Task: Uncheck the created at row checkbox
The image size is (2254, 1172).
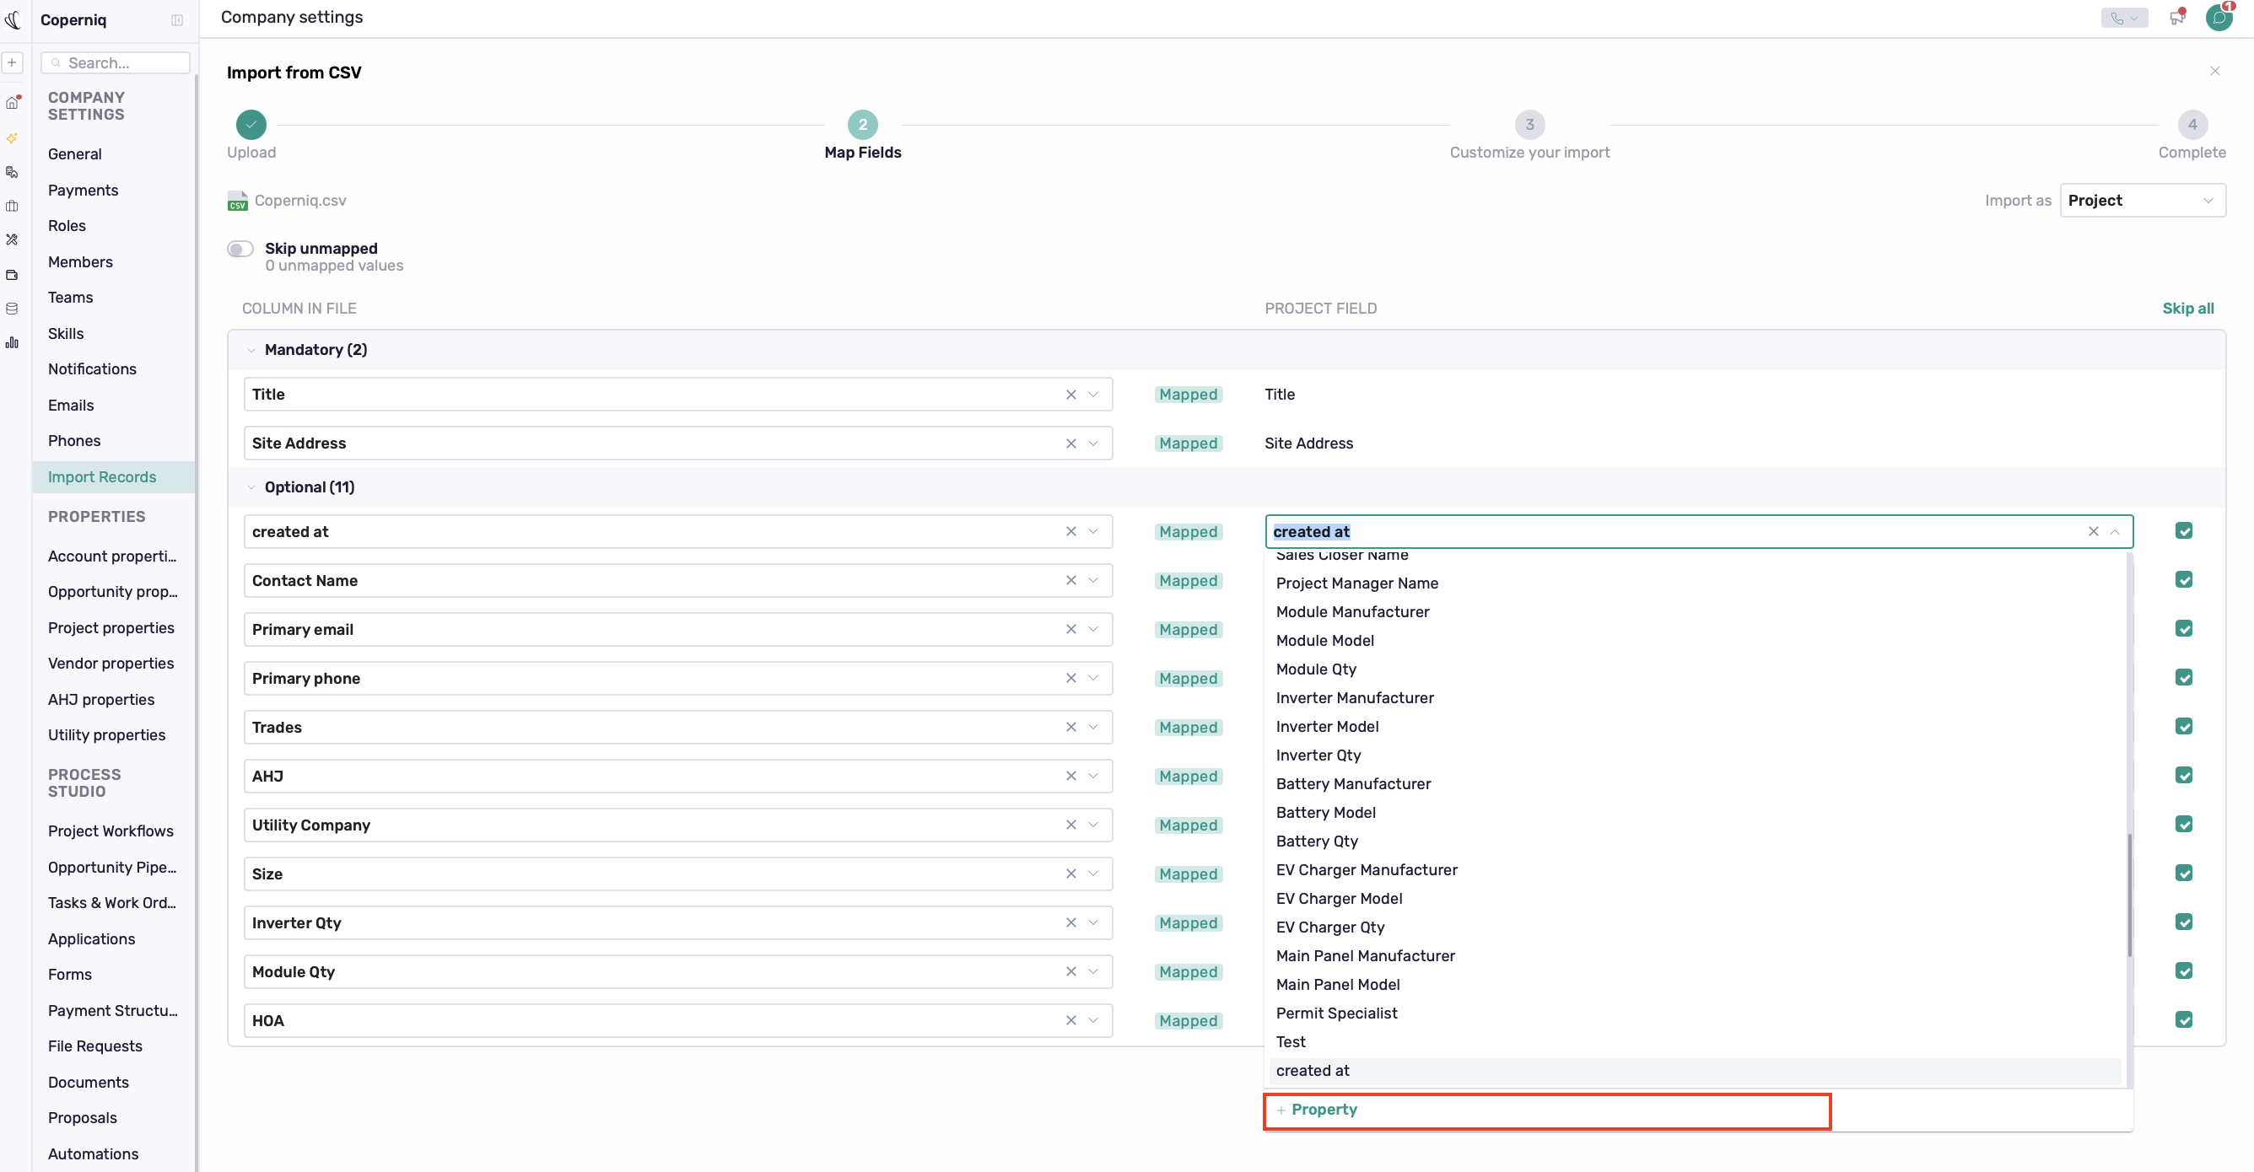Action: click(2184, 531)
